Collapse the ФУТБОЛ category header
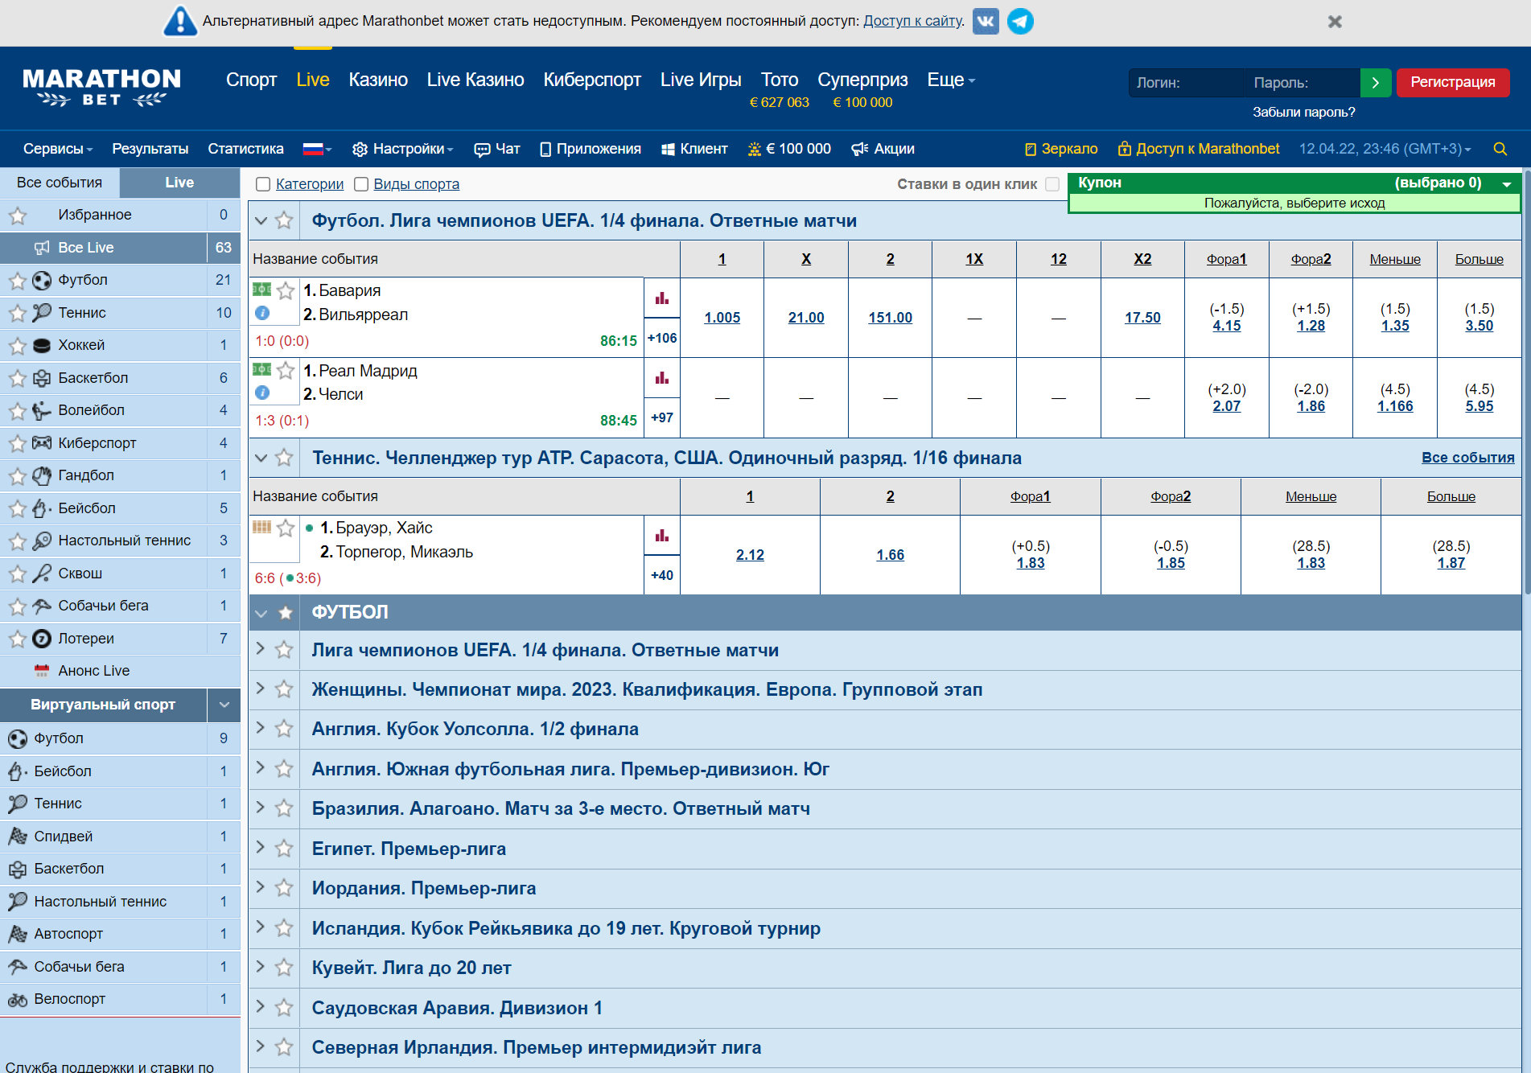This screenshot has width=1531, height=1073. [261, 613]
